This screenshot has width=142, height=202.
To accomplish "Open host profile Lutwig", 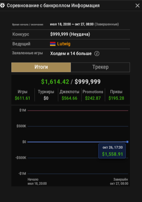I will 64,44.
